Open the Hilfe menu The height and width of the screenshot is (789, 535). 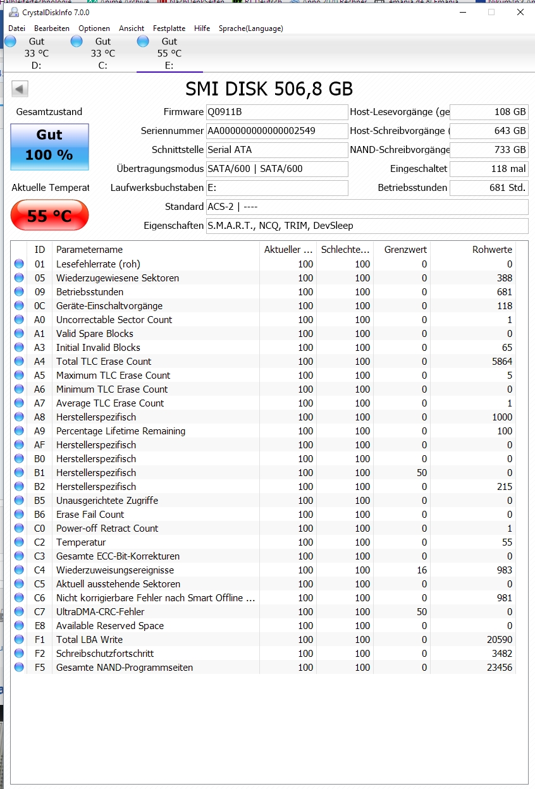[x=202, y=28]
